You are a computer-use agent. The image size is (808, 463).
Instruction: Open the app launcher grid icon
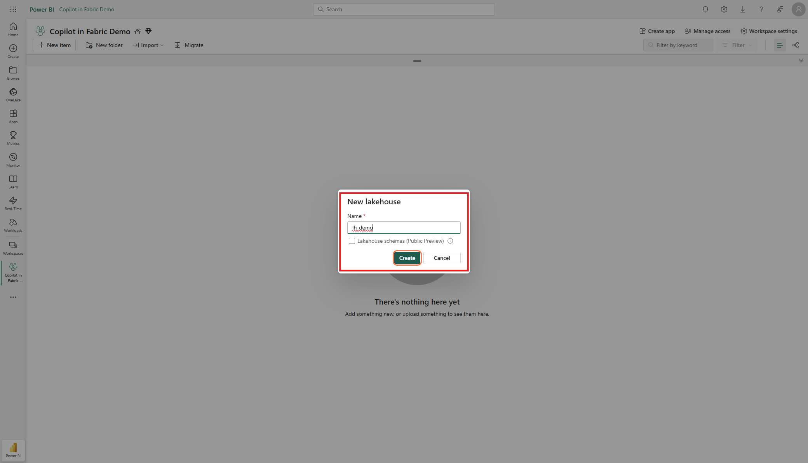[x=13, y=9]
